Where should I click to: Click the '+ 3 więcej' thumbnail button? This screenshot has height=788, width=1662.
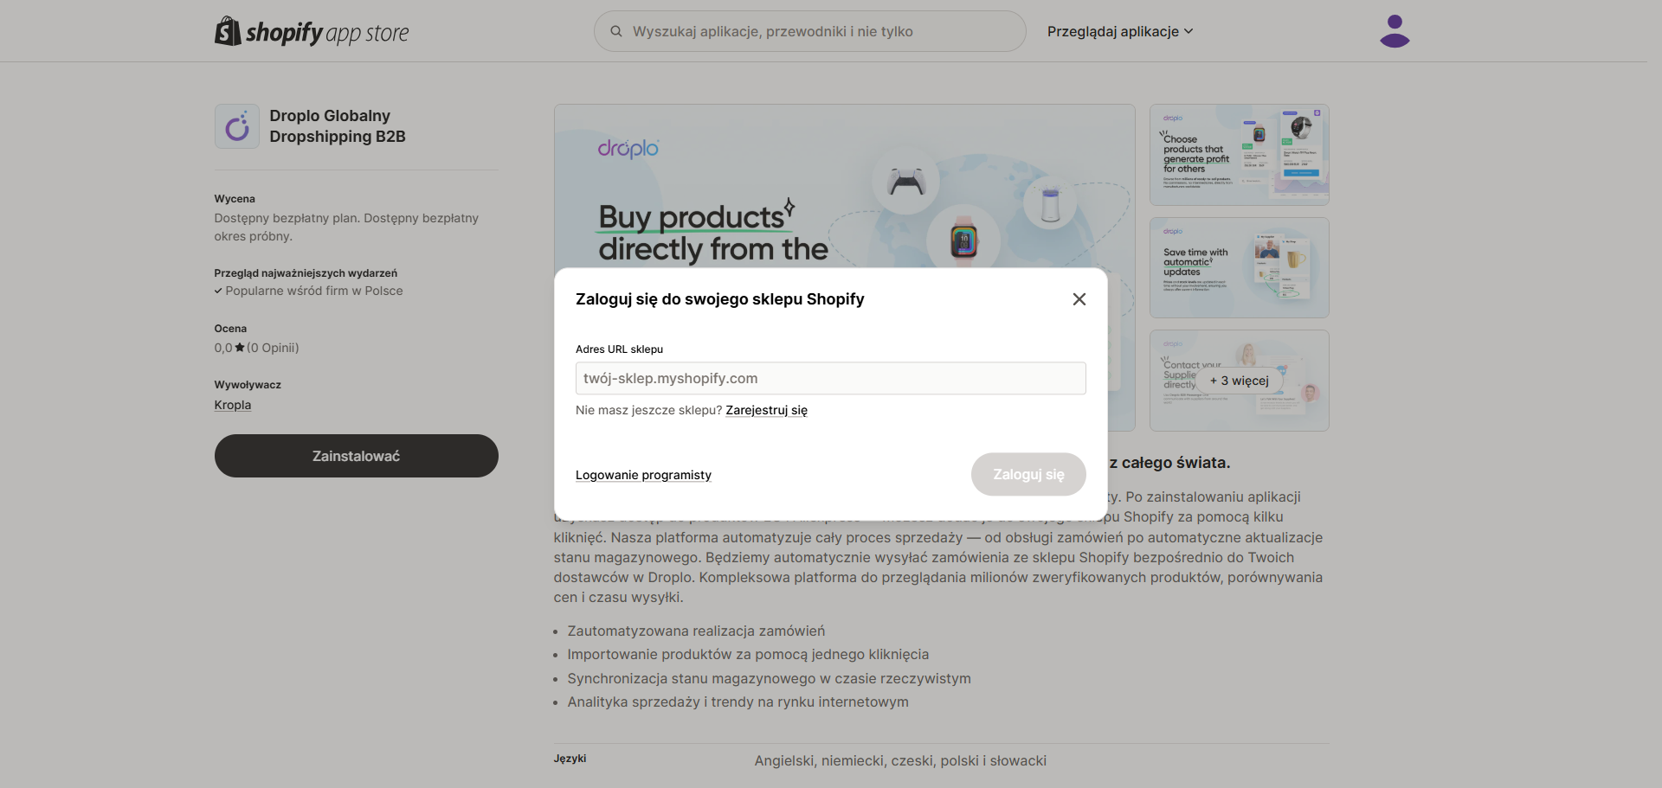pos(1239,381)
